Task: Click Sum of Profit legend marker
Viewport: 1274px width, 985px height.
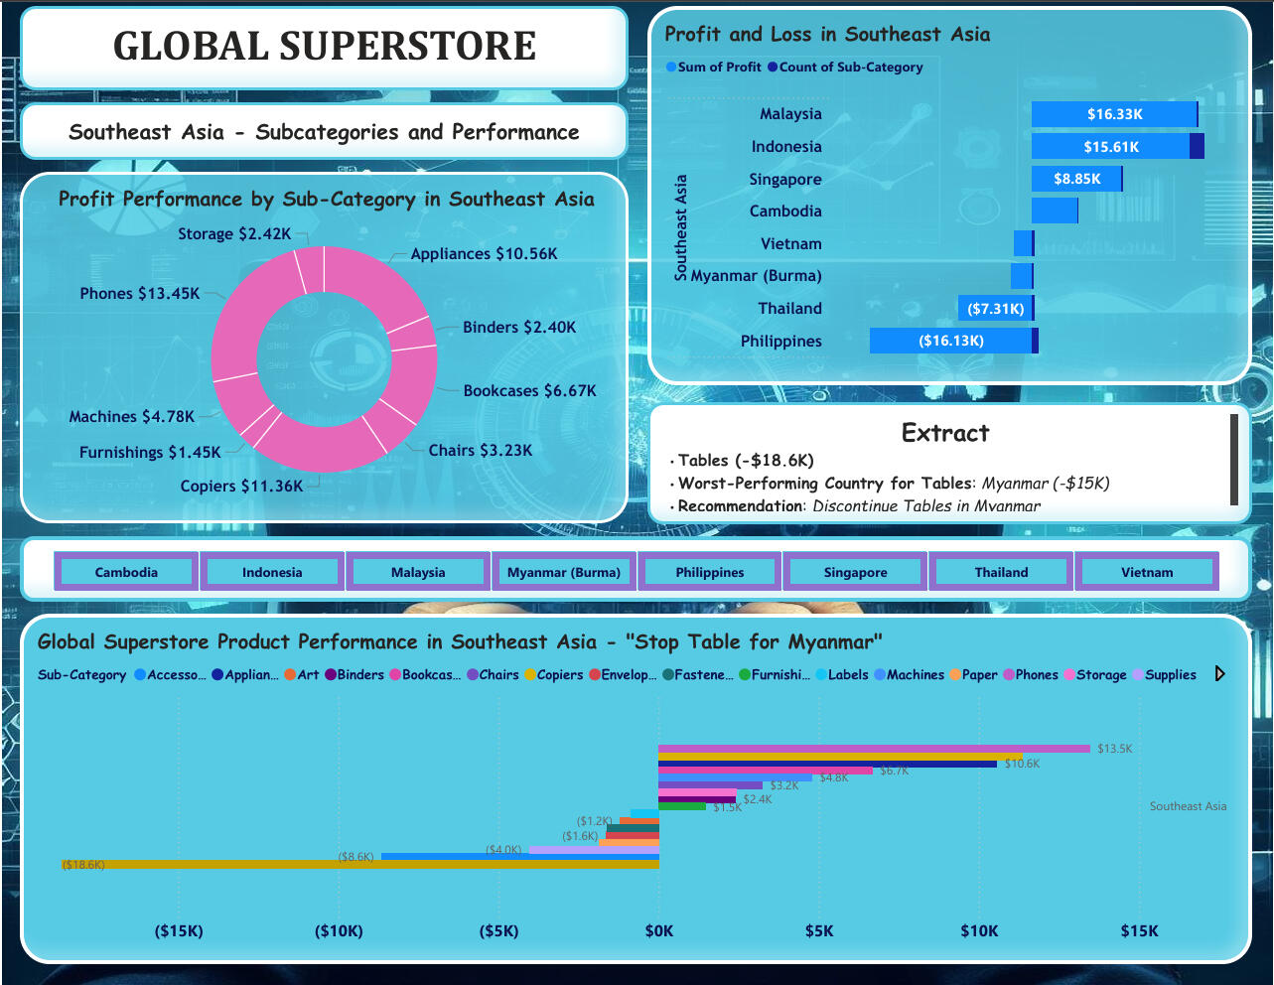Action: tap(671, 68)
